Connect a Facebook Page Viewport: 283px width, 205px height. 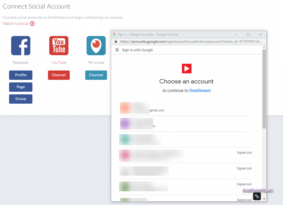(x=21, y=87)
